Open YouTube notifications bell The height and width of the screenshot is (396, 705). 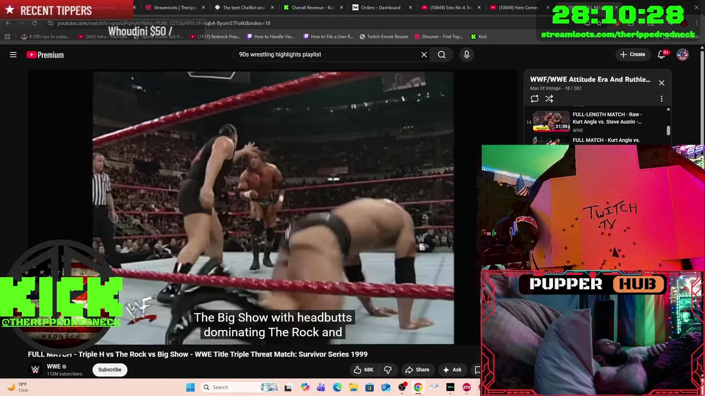pos(662,54)
